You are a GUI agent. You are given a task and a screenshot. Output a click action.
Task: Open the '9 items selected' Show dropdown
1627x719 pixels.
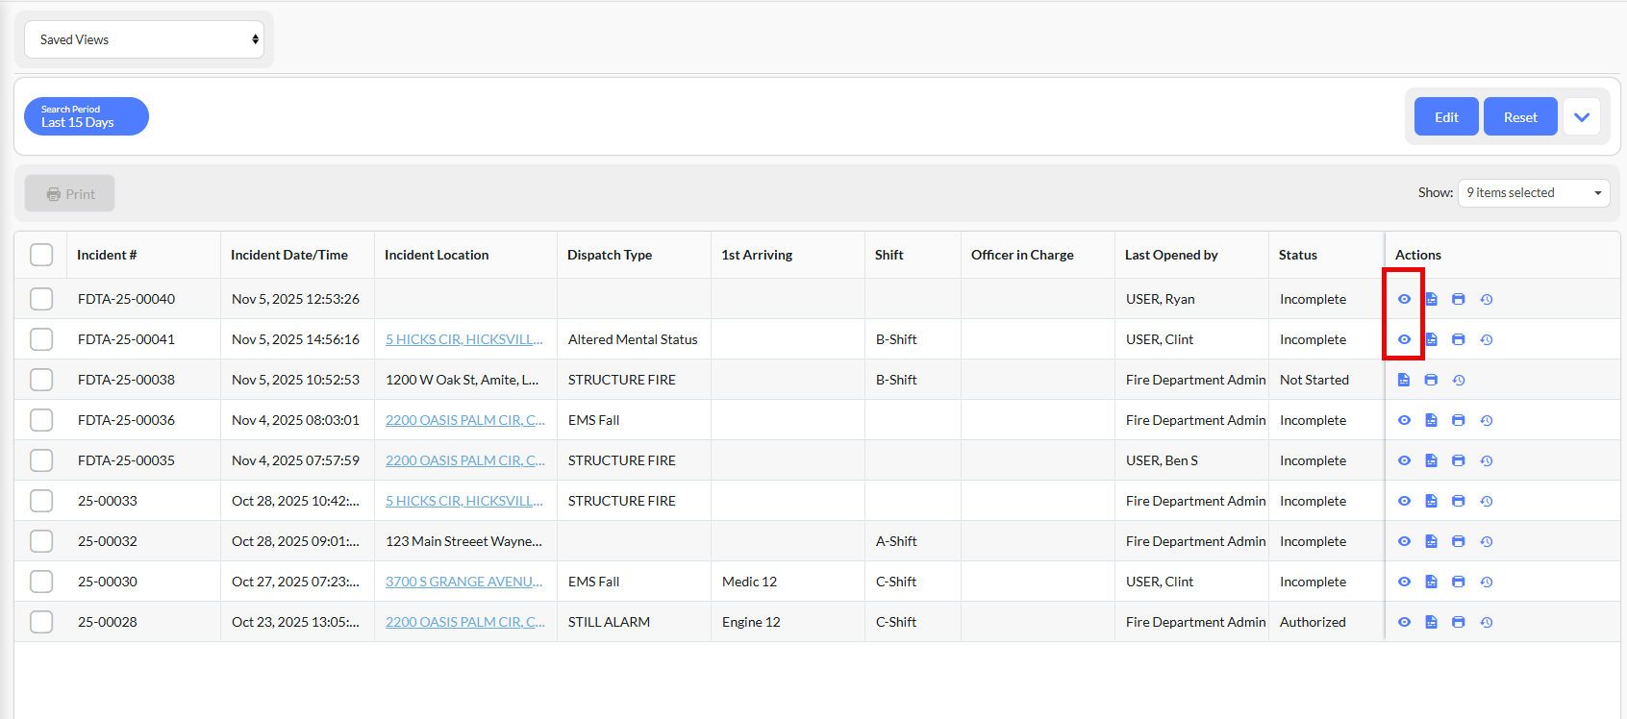click(1533, 193)
